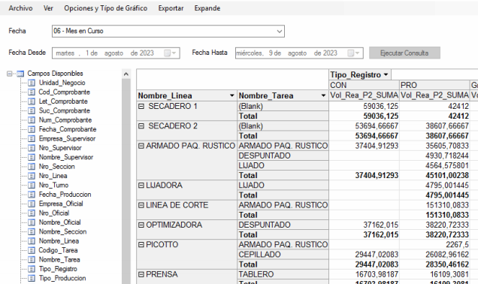Click the Nro_Turno field icon
Screen dimensions: 478x284
pyautogui.click(x=32, y=185)
